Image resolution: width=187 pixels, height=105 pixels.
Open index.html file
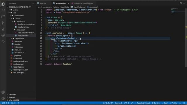click(18, 58)
